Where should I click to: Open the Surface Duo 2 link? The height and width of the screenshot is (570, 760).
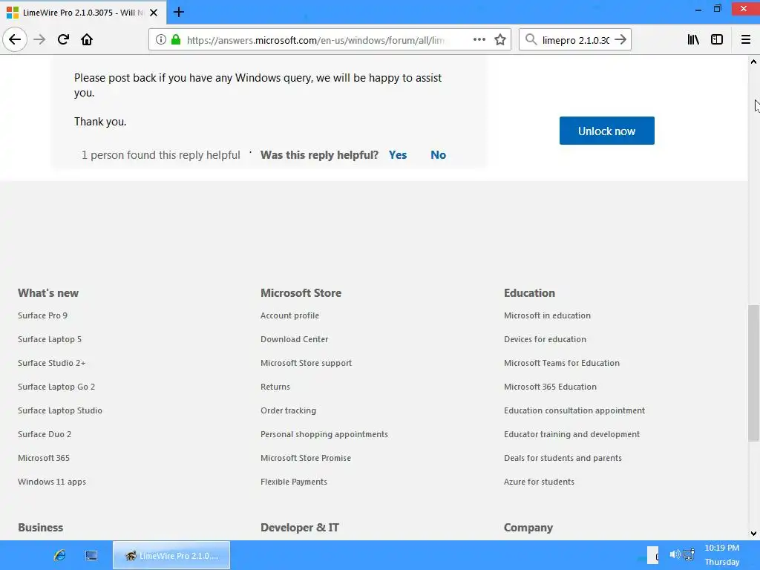45,434
